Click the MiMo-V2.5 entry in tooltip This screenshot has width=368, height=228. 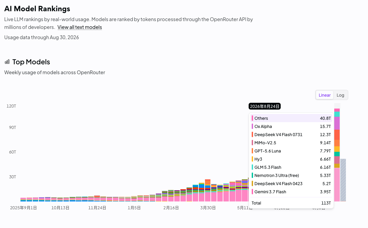[x=291, y=143]
